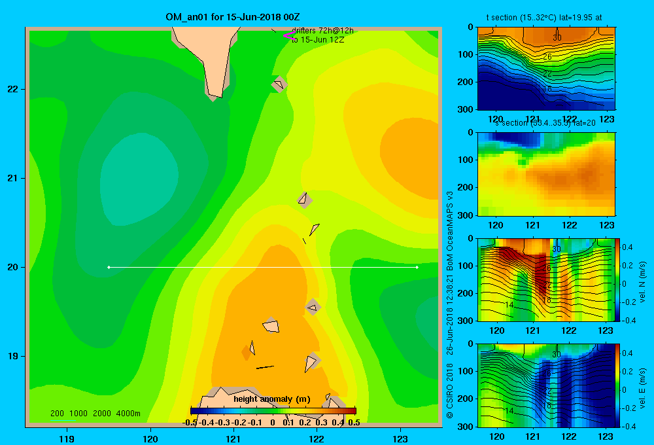Screen dimensions: 654x445
Task: Open the salinity section panel
Action: [546, 174]
